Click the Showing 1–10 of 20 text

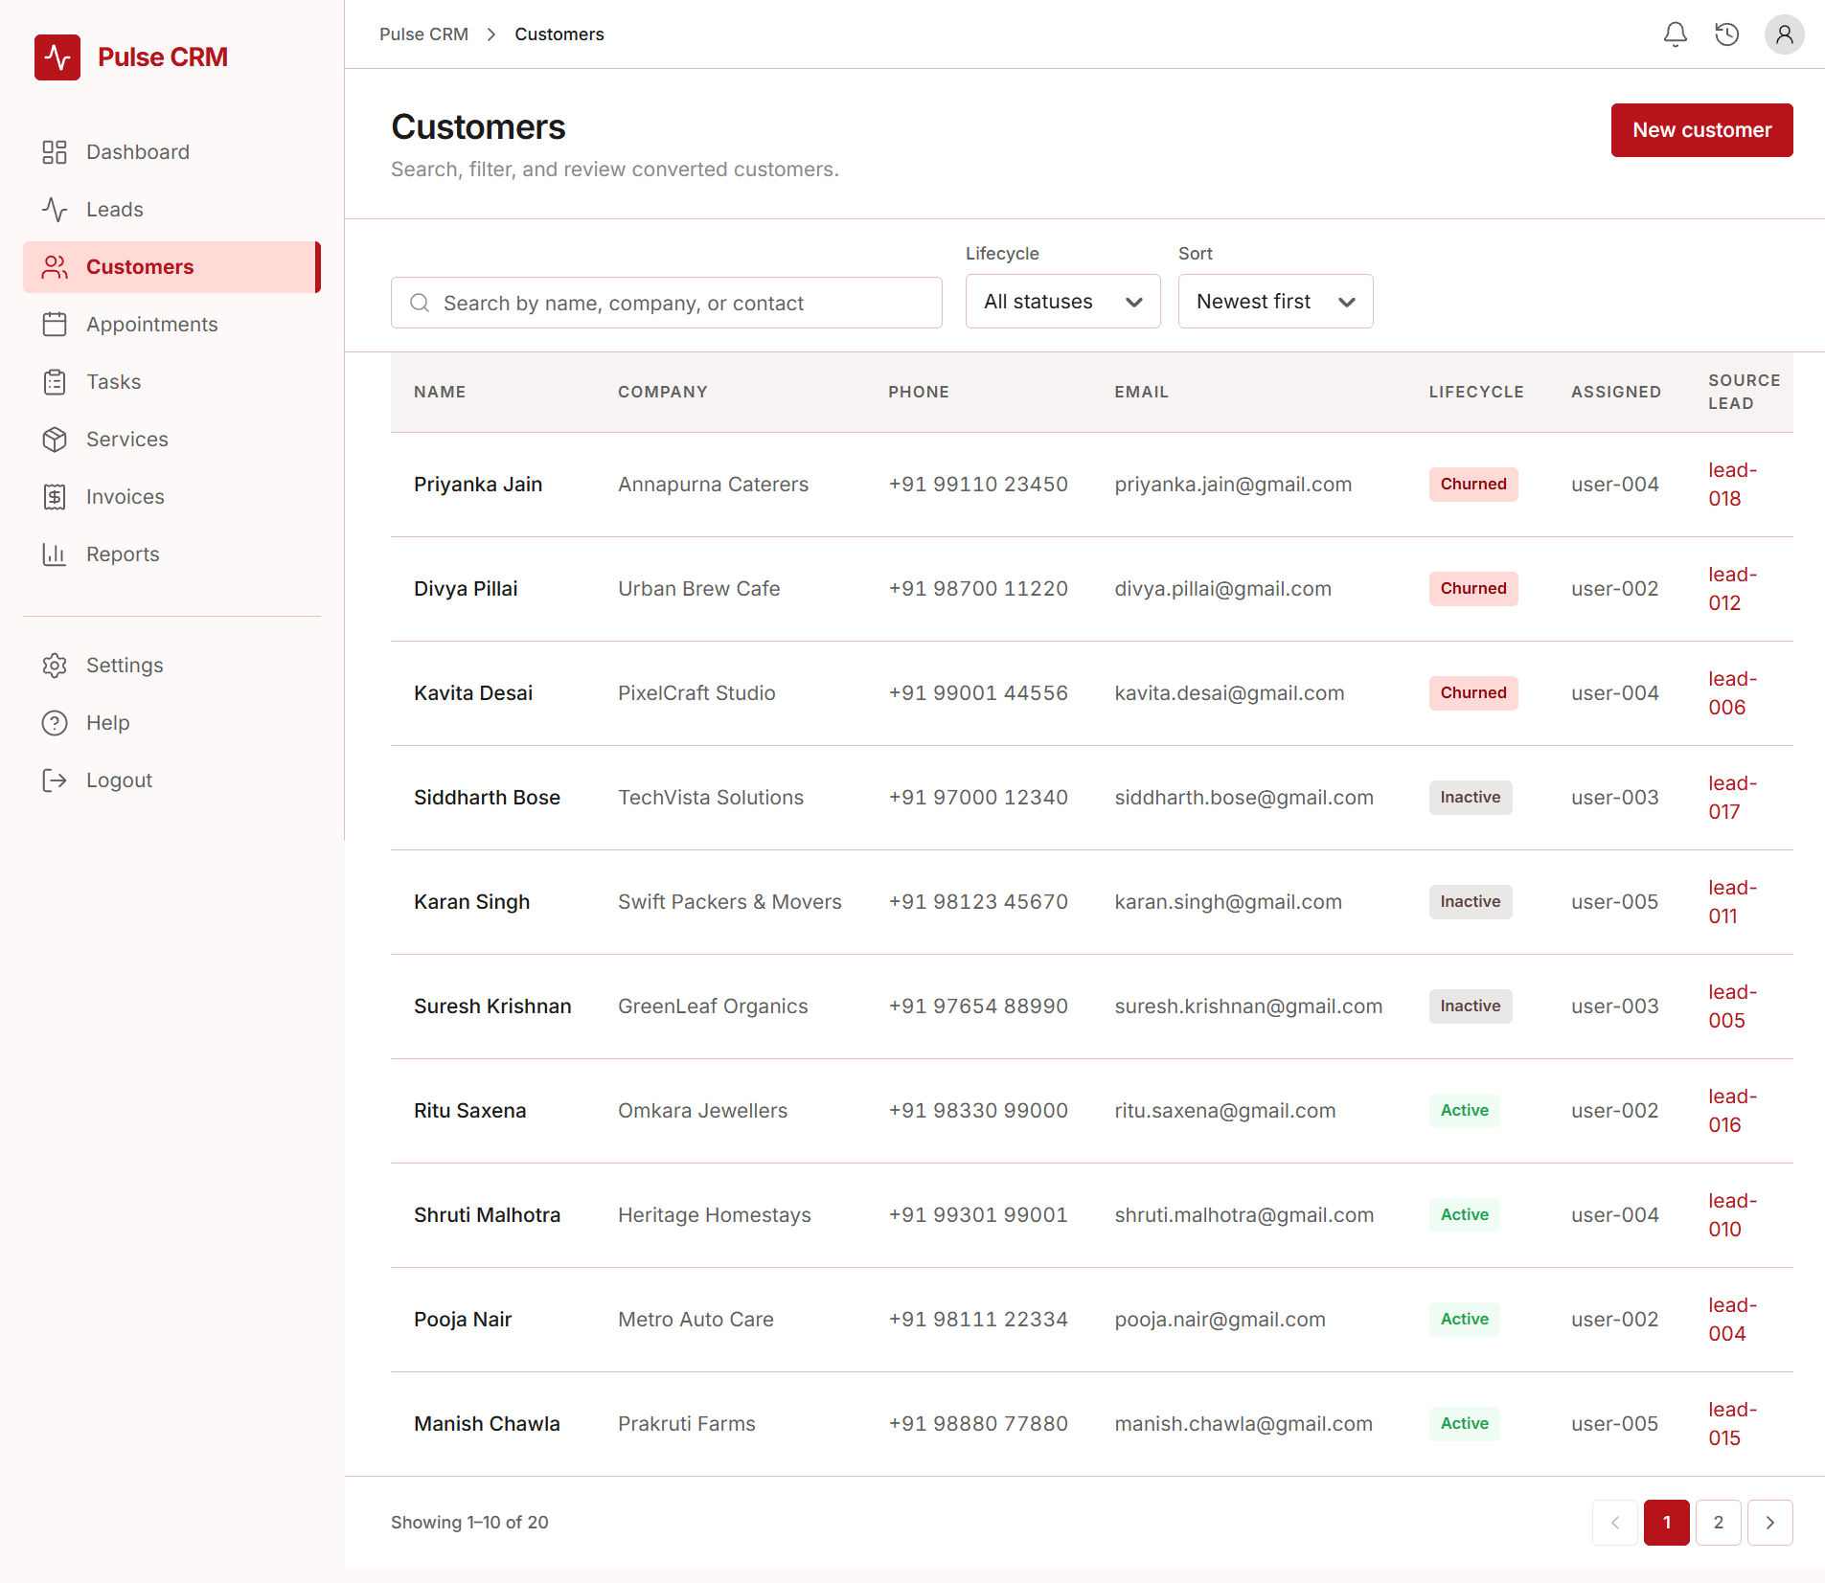(469, 1523)
